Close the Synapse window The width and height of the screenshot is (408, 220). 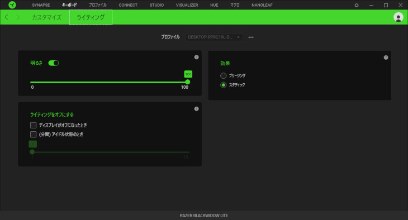(x=400, y=5)
